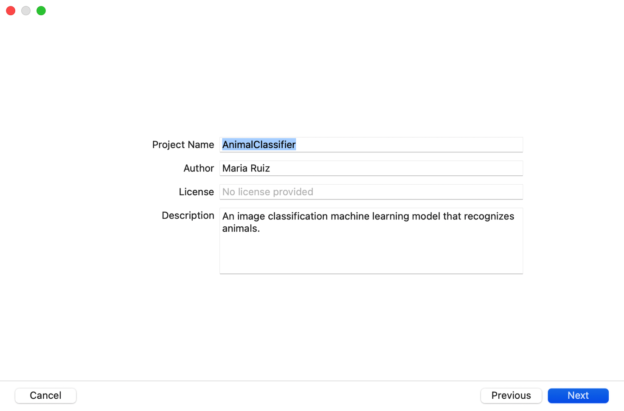Viewport: 624px width, 411px height.
Task: Click the blue Next button
Action: pos(578,395)
